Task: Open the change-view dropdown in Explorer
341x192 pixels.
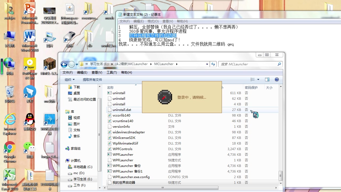Action: click(x=257, y=79)
